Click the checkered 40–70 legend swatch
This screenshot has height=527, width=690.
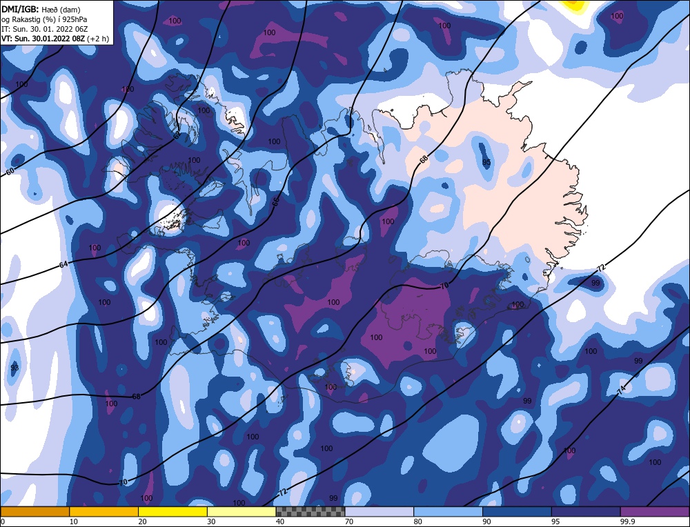310,512
